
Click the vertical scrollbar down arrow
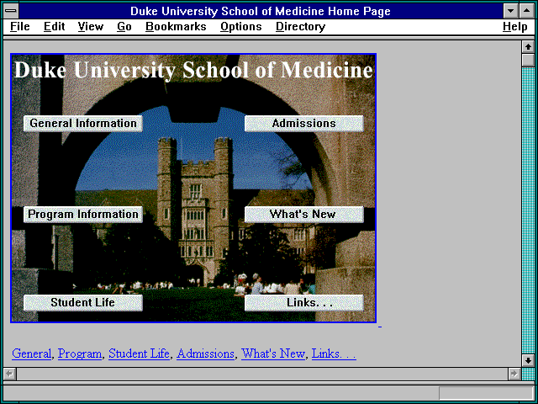click(528, 360)
